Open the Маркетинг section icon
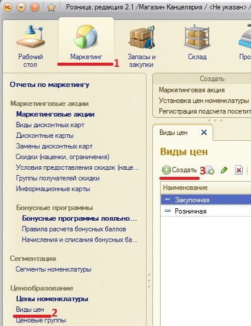The height and width of the screenshot is (326, 251). coord(86,37)
